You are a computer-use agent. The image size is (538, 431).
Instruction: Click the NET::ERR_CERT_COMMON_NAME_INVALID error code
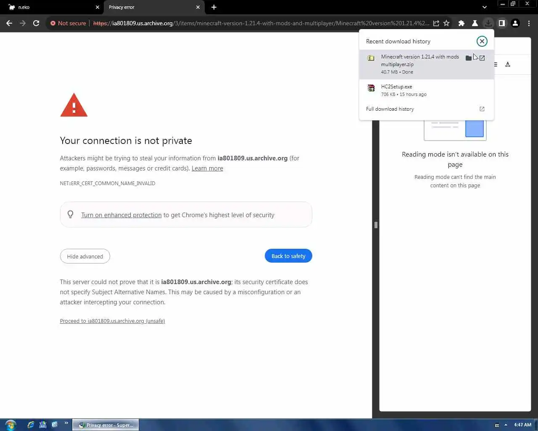coord(108,184)
